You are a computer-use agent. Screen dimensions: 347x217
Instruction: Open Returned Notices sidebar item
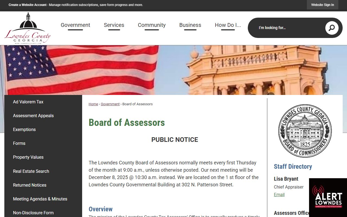click(x=43, y=185)
